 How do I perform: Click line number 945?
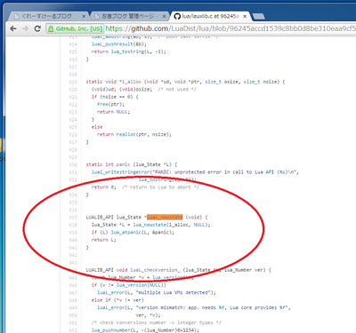73,278
